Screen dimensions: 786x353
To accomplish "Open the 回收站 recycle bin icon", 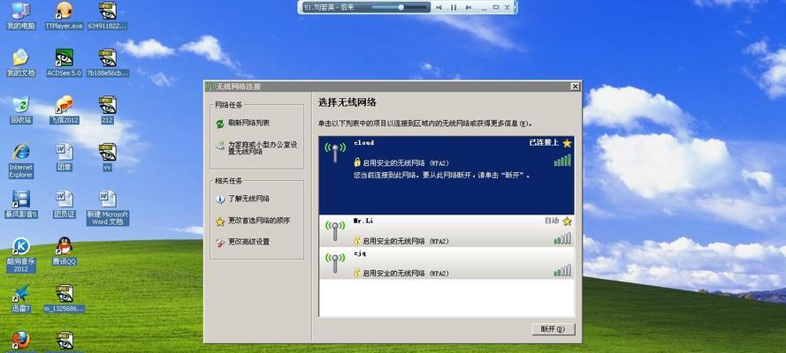I will (x=20, y=110).
